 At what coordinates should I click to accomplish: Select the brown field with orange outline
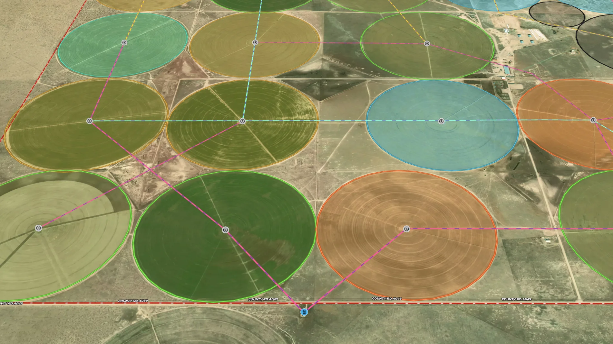click(x=407, y=235)
